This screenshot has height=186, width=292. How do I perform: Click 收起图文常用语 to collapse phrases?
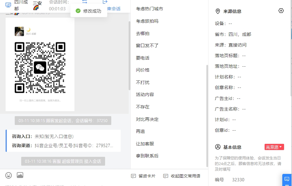point(182,176)
